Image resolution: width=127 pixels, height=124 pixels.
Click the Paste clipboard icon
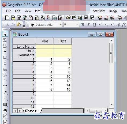[19, 25]
